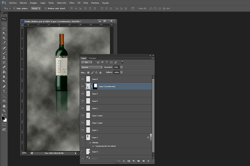Select the Clone Stamp tool
Image resolution: width=250 pixels, height=166 pixels.
[x=4, y=58]
